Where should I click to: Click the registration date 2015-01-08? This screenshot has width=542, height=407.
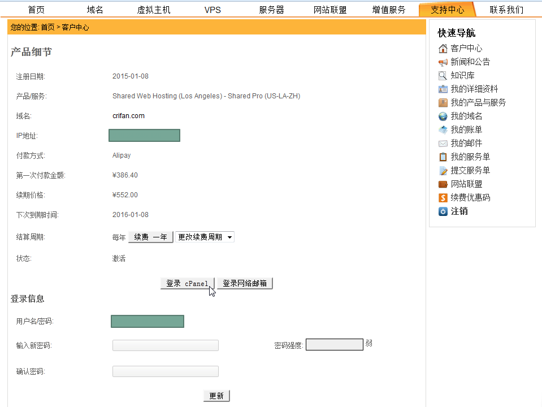click(x=131, y=76)
